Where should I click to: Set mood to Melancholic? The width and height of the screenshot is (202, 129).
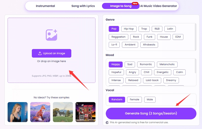coord(167,64)
